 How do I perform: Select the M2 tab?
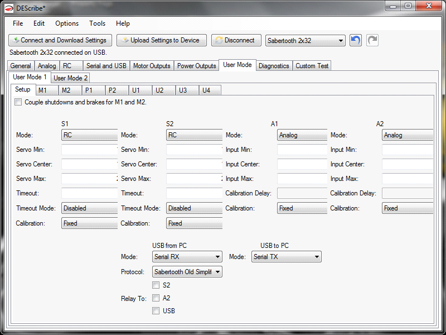pyautogui.click(x=71, y=90)
